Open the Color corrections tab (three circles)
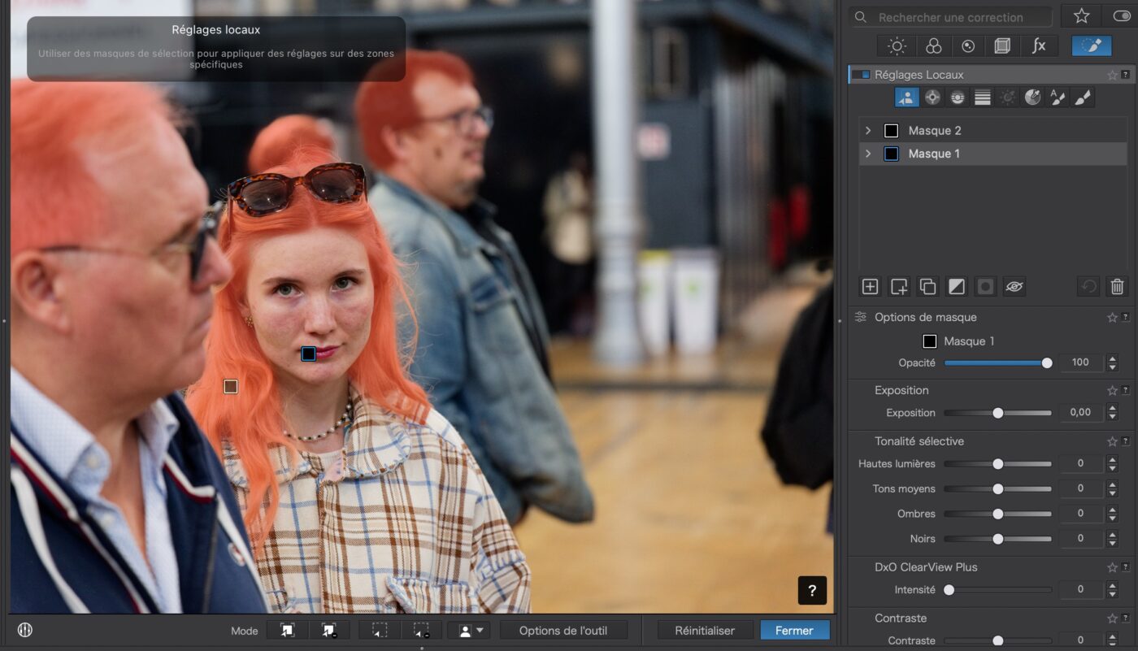 pyautogui.click(x=933, y=46)
